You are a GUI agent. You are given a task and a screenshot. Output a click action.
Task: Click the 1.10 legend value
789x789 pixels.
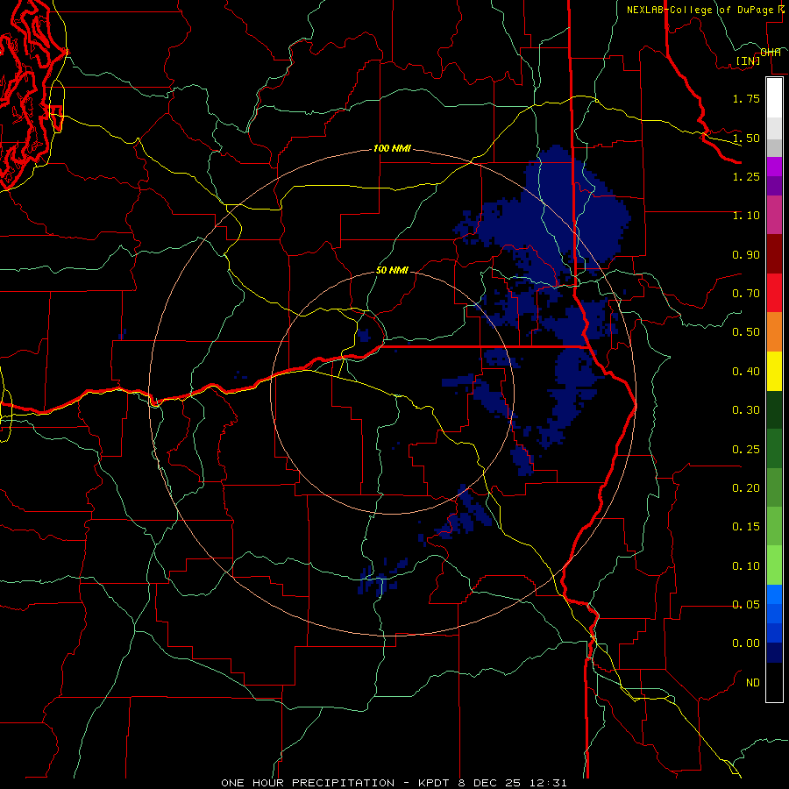746,216
